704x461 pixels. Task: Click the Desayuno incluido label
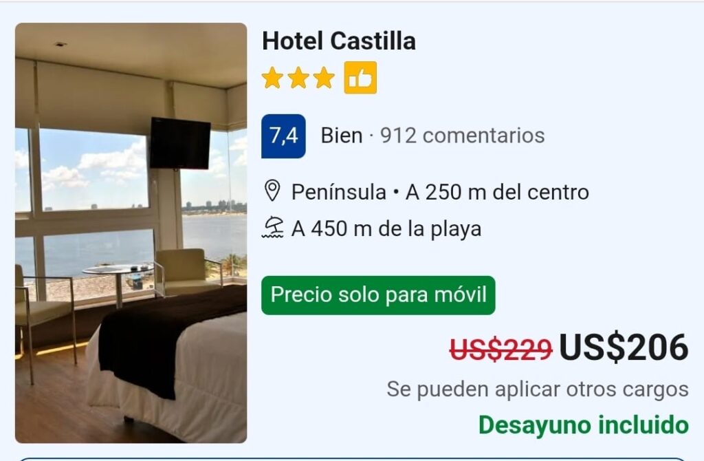584,425
